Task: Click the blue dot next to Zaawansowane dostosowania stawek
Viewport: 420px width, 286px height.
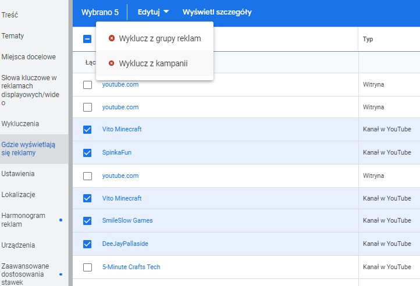Action: pos(61,274)
